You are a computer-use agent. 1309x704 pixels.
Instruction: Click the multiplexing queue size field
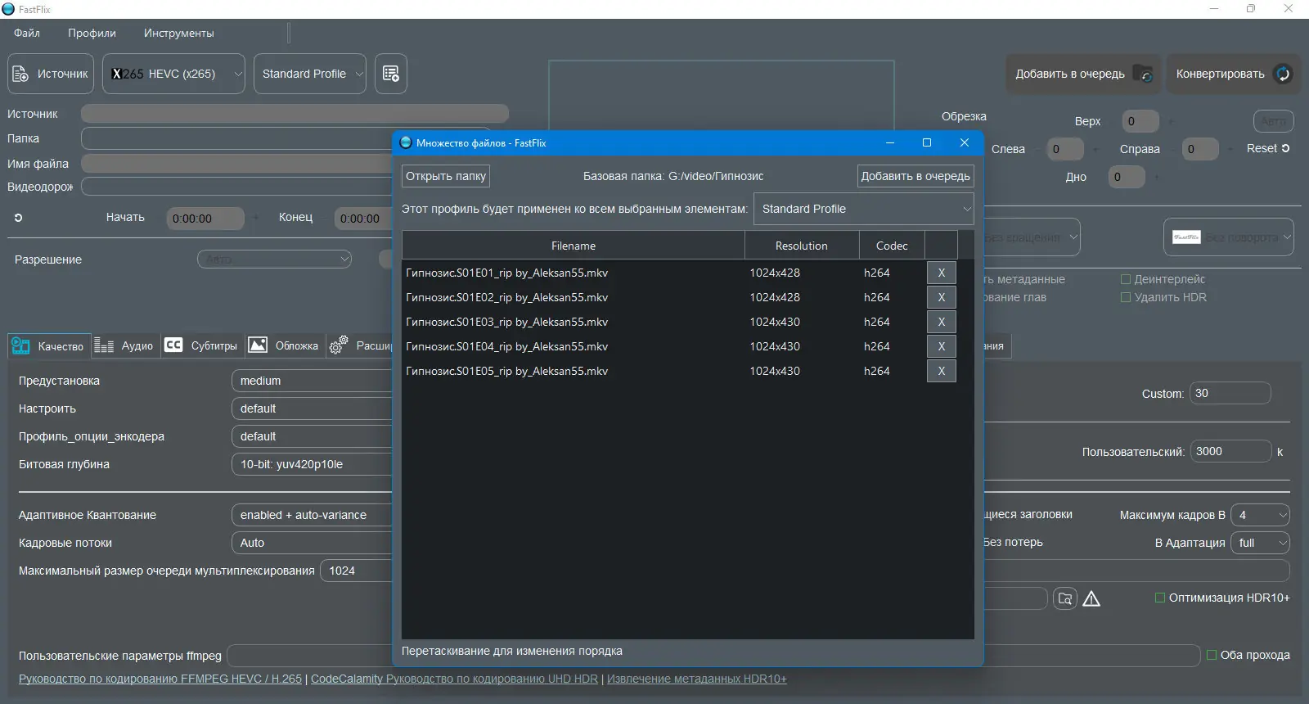pos(357,571)
